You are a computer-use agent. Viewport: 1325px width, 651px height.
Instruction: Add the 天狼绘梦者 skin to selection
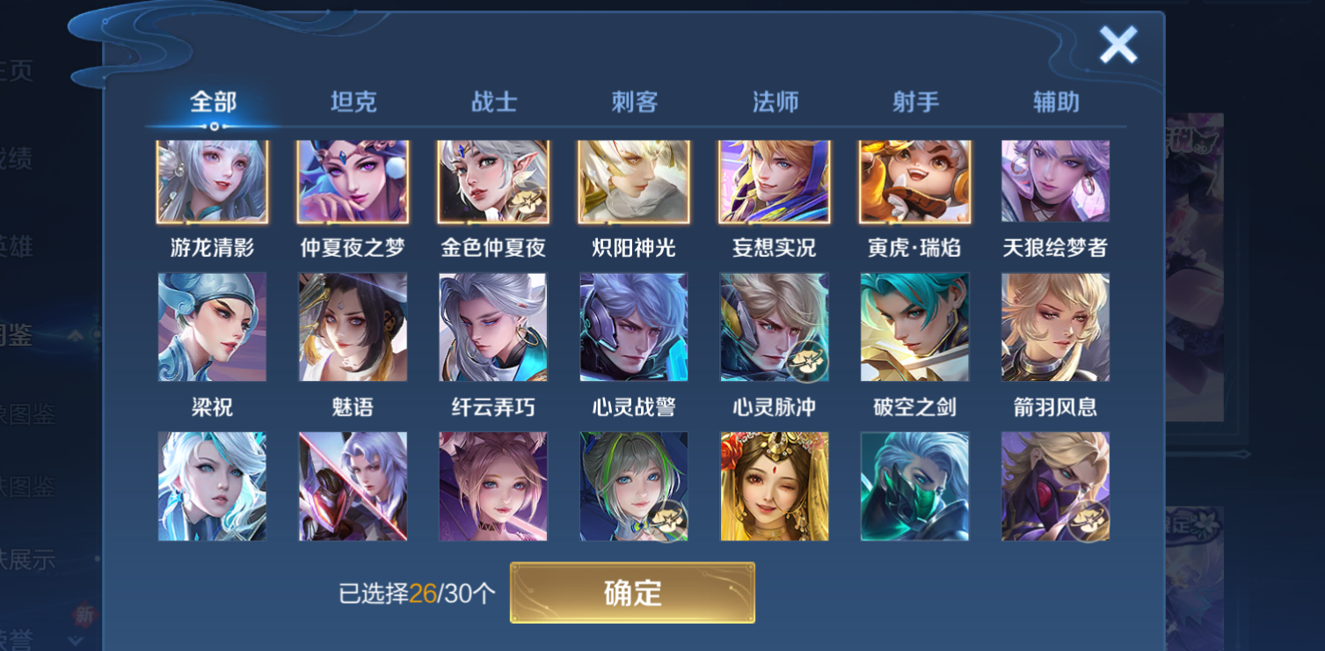(x=1055, y=181)
